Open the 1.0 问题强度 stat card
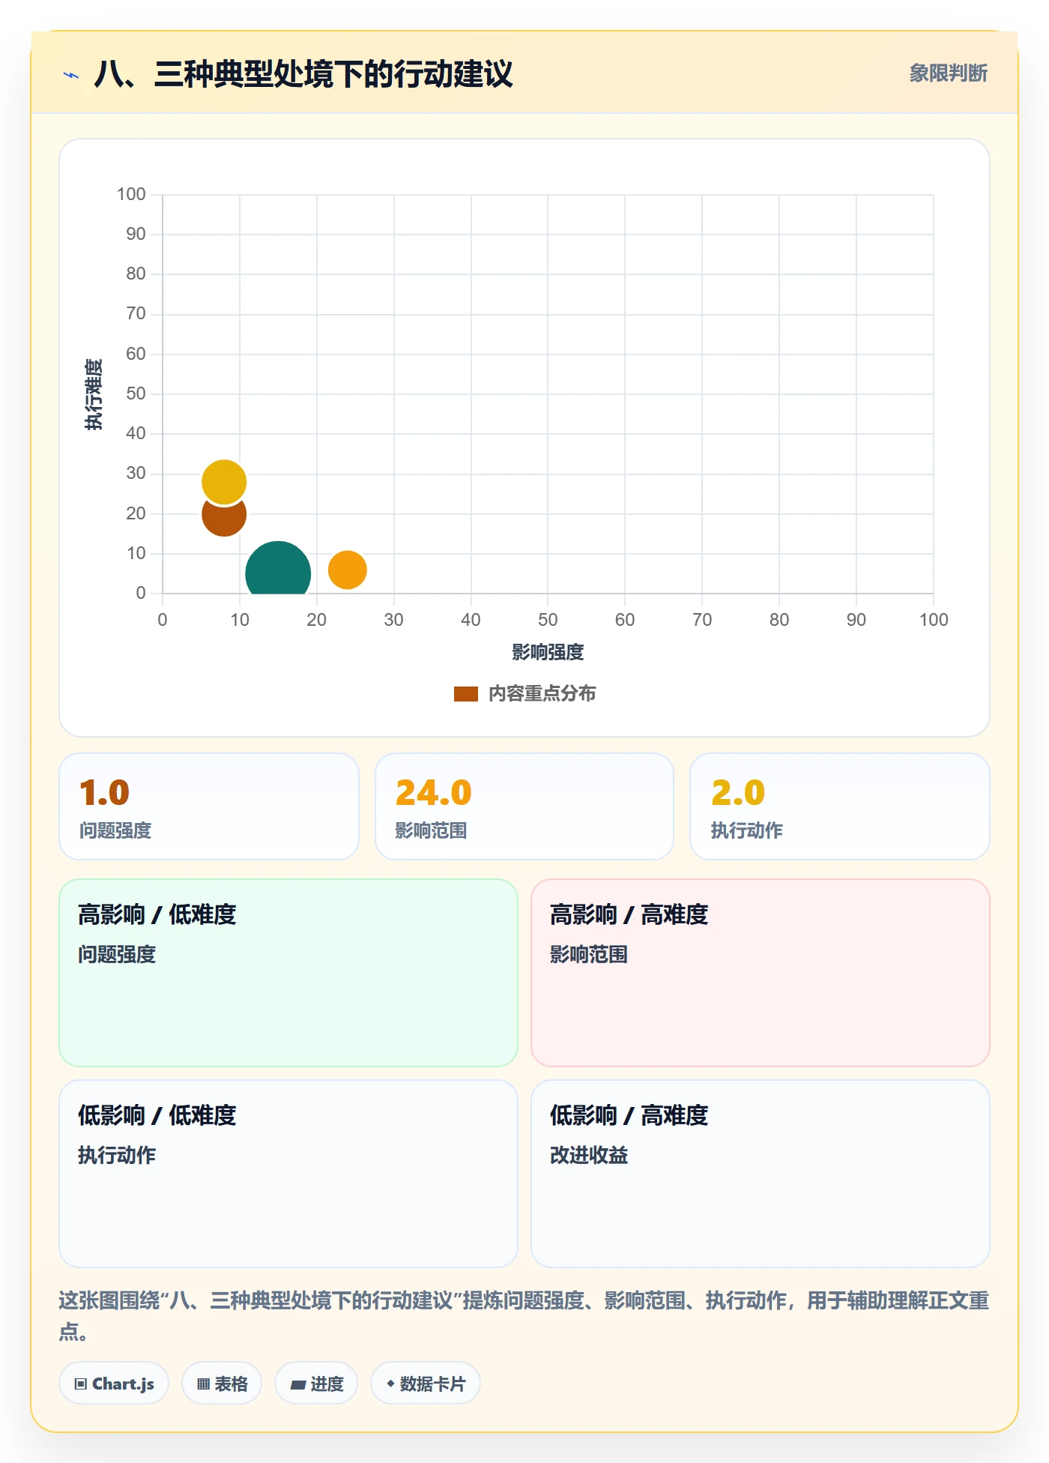Viewport: 1049px width, 1463px height. click(209, 806)
